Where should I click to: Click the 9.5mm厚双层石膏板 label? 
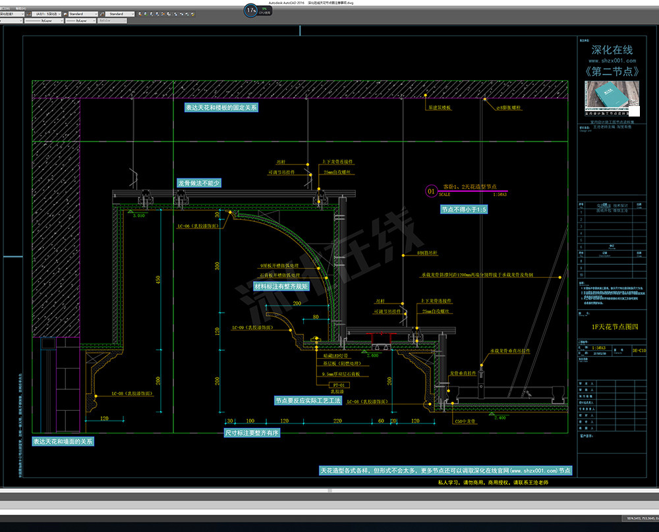[x=341, y=374]
